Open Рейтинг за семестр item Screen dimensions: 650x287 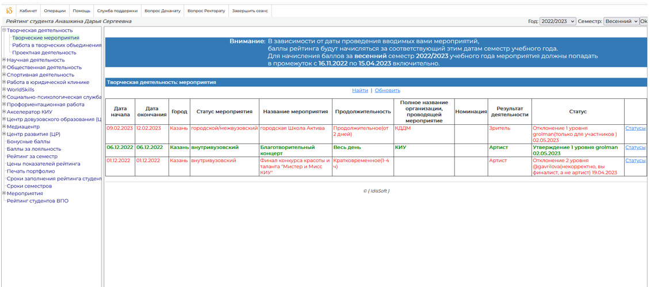pyautogui.click(x=32, y=157)
